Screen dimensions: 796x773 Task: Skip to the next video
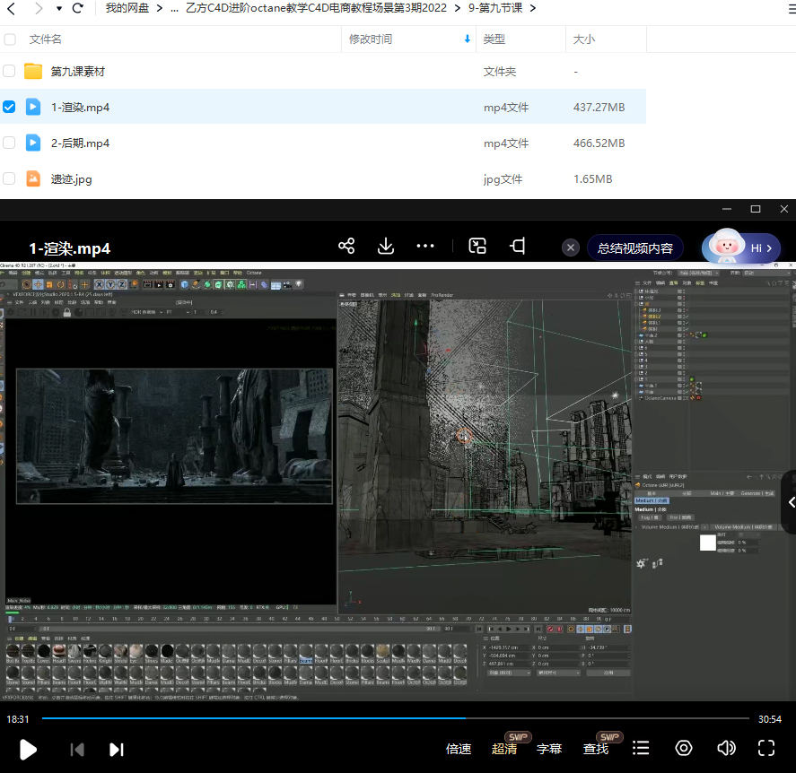(x=116, y=750)
